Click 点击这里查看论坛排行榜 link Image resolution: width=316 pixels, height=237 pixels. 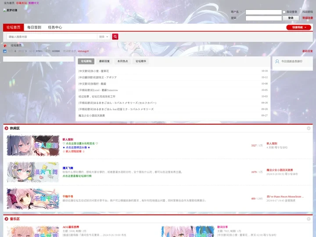[77, 176]
